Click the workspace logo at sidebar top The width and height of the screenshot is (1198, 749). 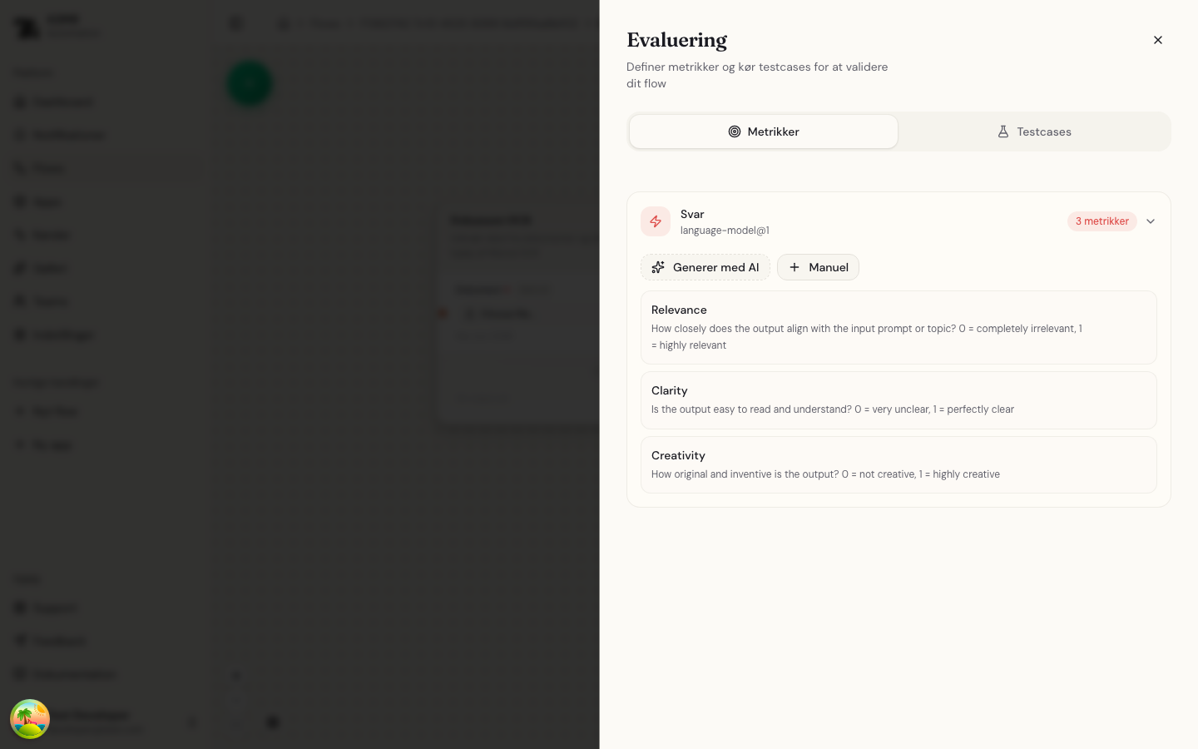[x=27, y=27]
